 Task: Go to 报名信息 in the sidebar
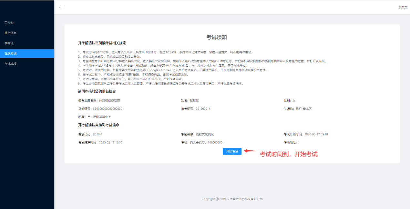pyautogui.click(x=11, y=33)
